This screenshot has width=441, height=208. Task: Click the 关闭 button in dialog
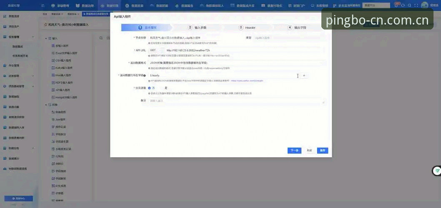tap(309, 151)
